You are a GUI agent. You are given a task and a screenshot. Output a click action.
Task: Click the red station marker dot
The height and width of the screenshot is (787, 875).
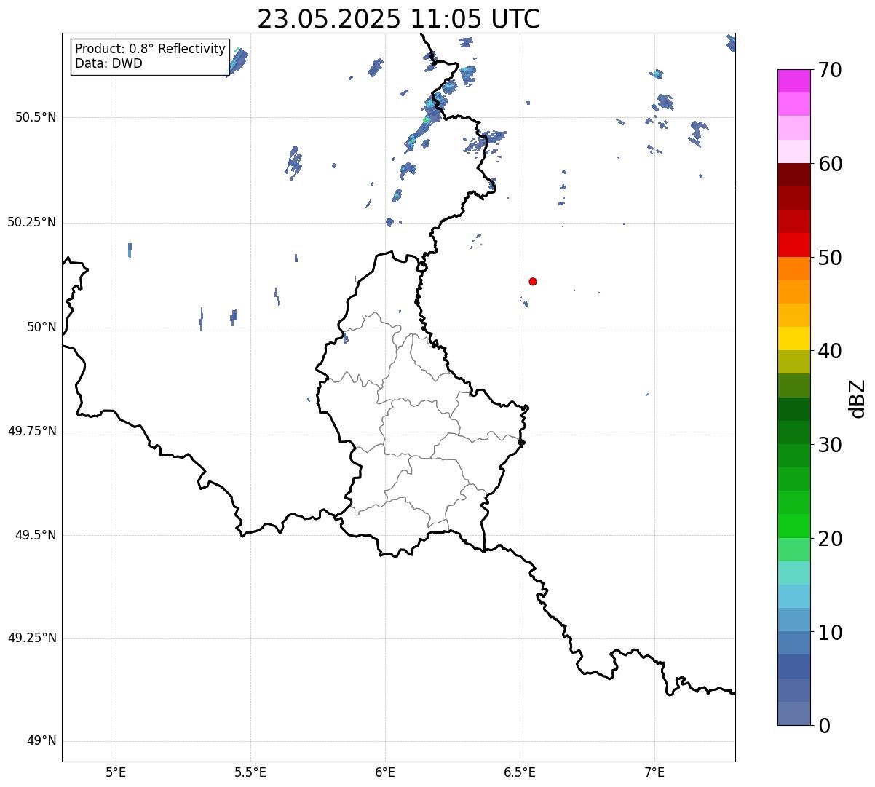click(x=533, y=281)
